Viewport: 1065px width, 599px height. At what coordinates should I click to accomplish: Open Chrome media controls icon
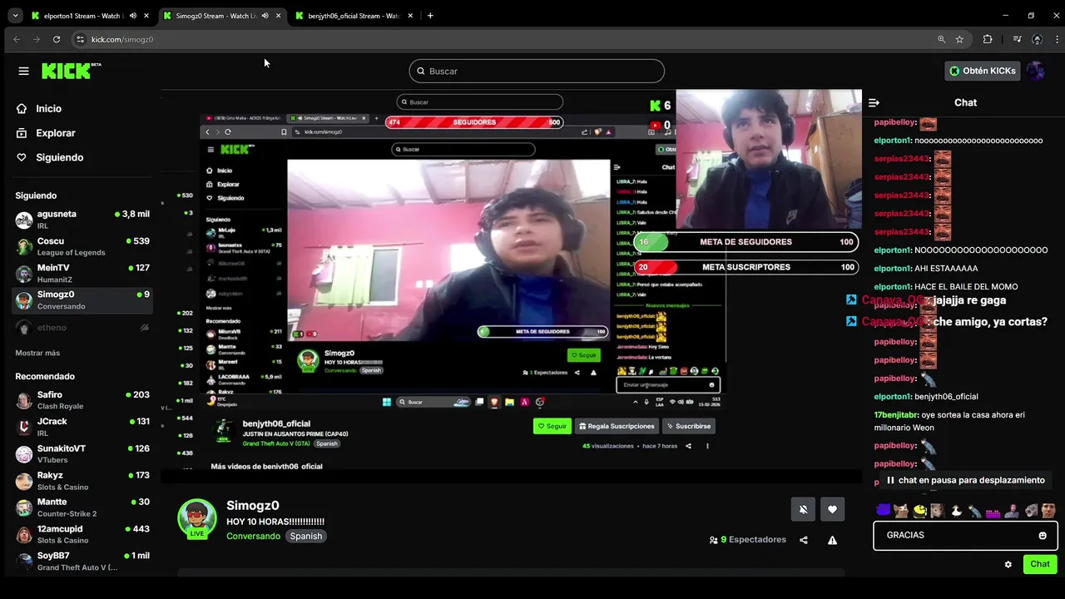tap(1017, 39)
